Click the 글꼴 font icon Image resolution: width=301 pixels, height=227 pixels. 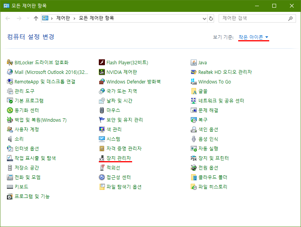(194, 91)
